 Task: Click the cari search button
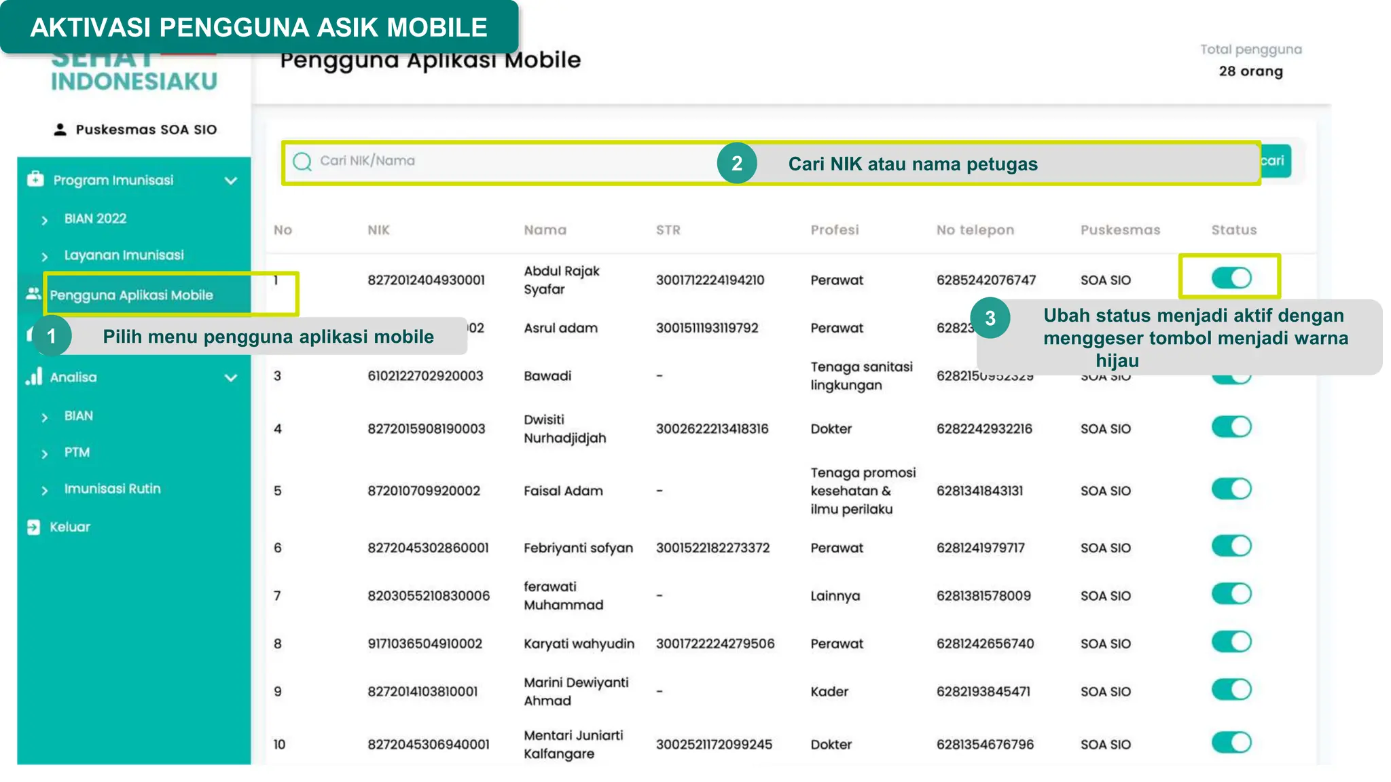[x=1276, y=161]
